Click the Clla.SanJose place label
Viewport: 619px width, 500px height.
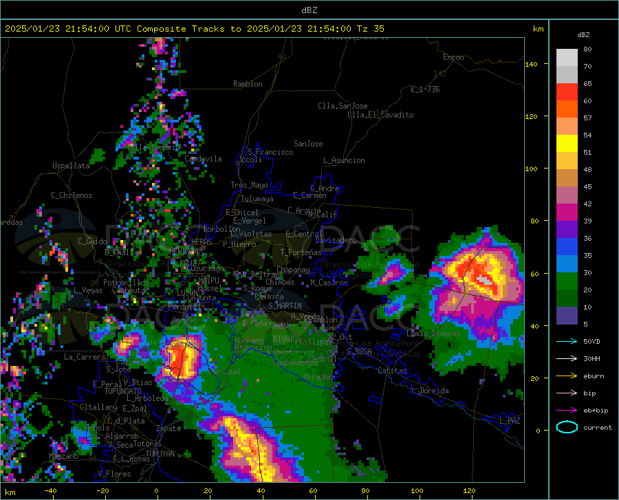click(343, 106)
